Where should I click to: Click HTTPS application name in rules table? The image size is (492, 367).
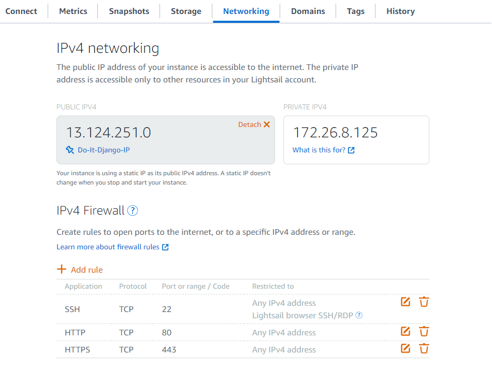pyautogui.click(x=77, y=349)
